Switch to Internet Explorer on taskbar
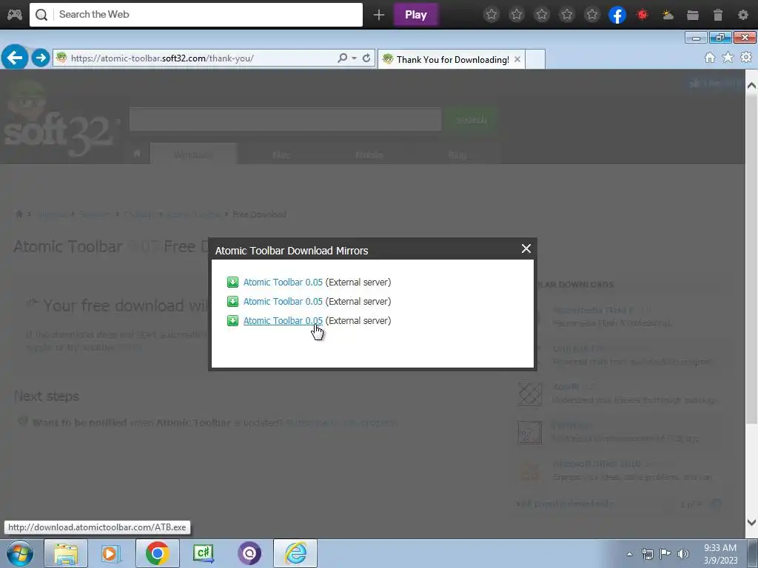 (x=295, y=553)
